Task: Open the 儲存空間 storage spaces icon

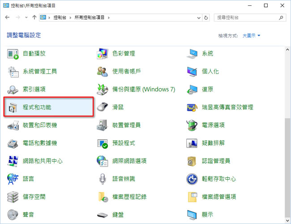Action: pos(13,197)
